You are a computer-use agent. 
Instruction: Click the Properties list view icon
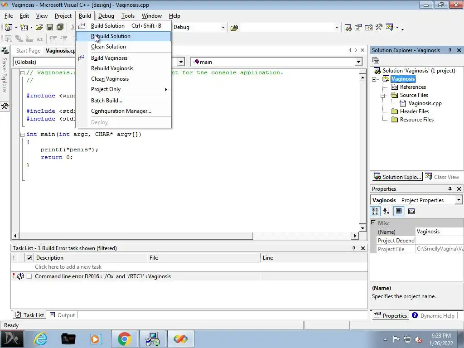click(x=399, y=211)
